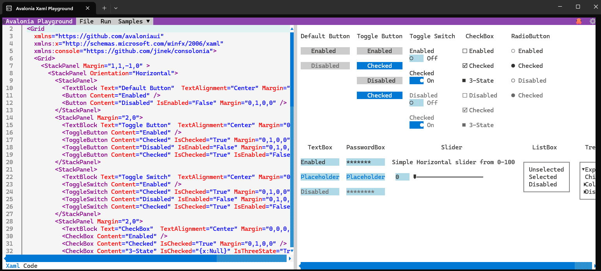This screenshot has height=271, width=601.
Task: Click the closing StackPanel tag on line 27
Action: pos(78,214)
